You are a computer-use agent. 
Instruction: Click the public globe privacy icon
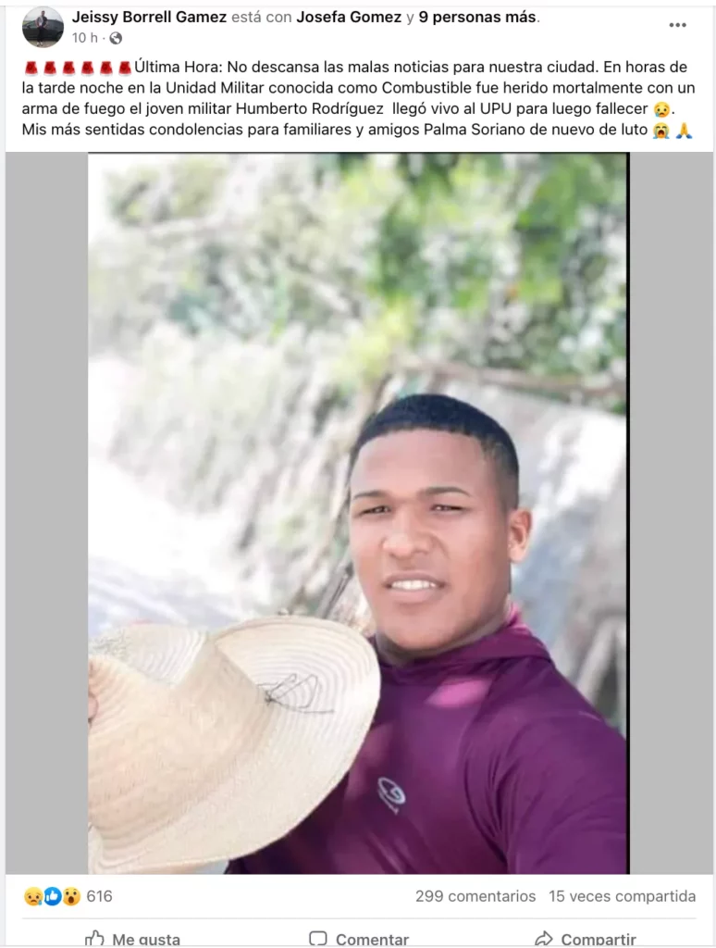pos(116,38)
